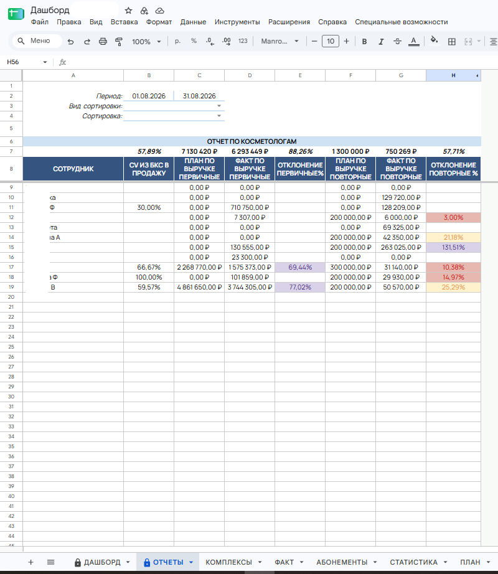Increase decimal places in the toolbar
The width and height of the screenshot is (498, 574).
(x=227, y=41)
